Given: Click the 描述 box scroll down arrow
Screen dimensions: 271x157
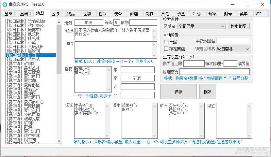Looking at the screenshot, I should tap(154, 37).
